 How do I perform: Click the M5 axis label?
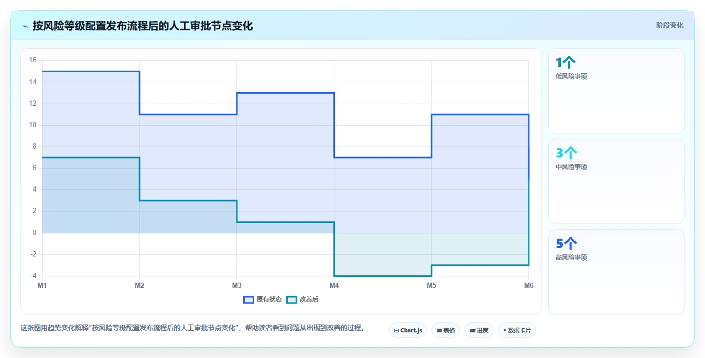pyautogui.click(x=431, y=285)
